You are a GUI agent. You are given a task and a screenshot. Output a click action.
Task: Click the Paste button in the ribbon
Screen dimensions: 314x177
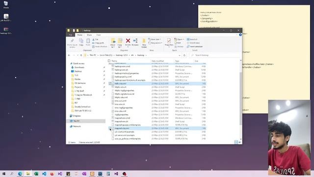point(88,42)
